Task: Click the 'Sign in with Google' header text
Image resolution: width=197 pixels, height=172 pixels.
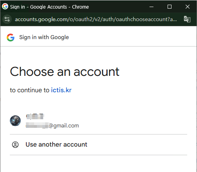Action: [x=44, y=38]
